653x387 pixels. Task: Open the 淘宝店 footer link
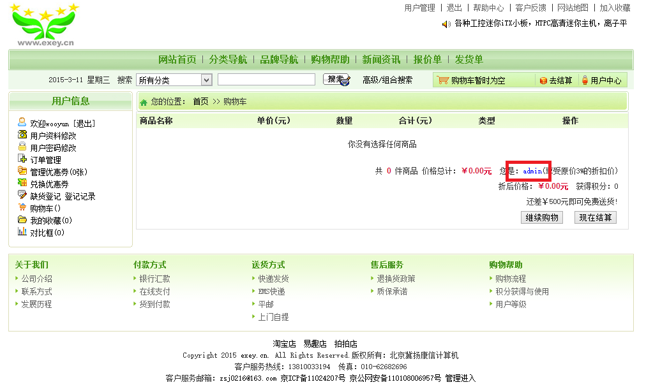(285, 344)
